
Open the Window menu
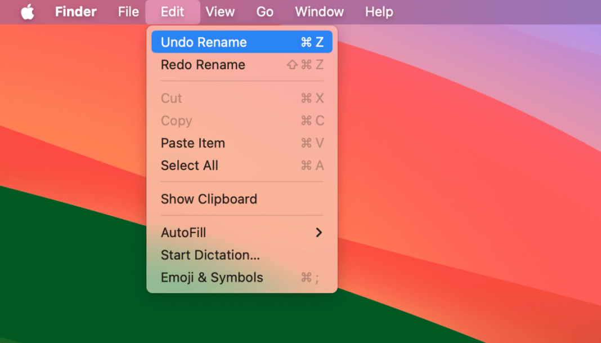(319, 11)
